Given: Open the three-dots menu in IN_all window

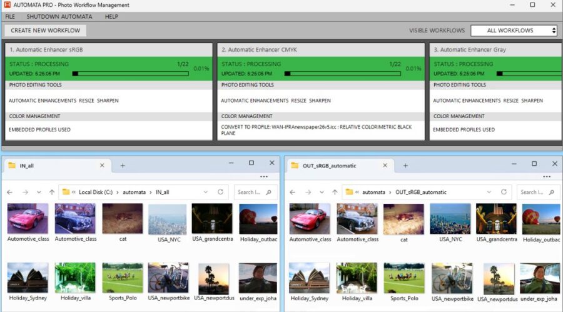Looking at the screenshot, I should (x=264, y=177).
